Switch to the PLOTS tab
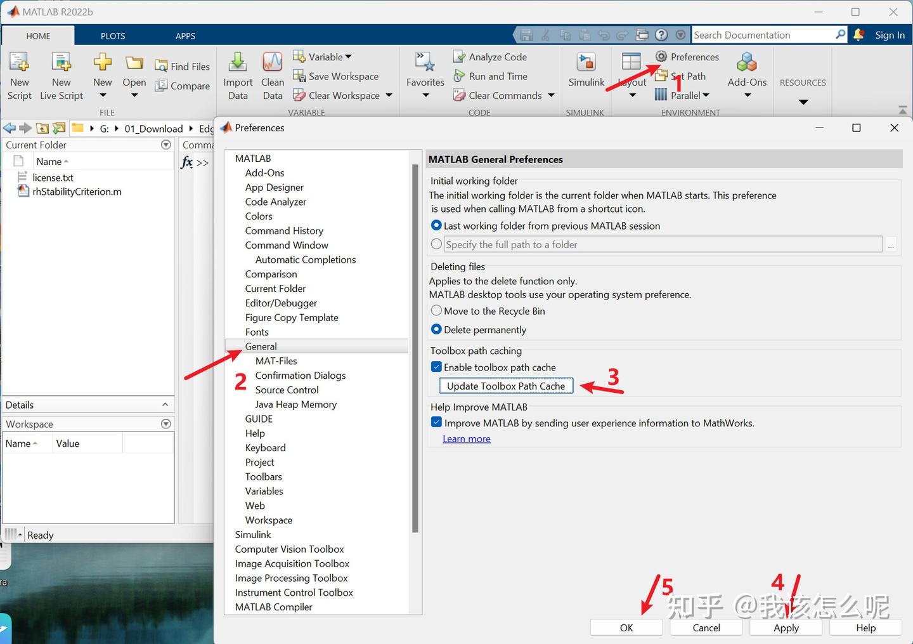913x644 pixels. click(x=113, y=36)
